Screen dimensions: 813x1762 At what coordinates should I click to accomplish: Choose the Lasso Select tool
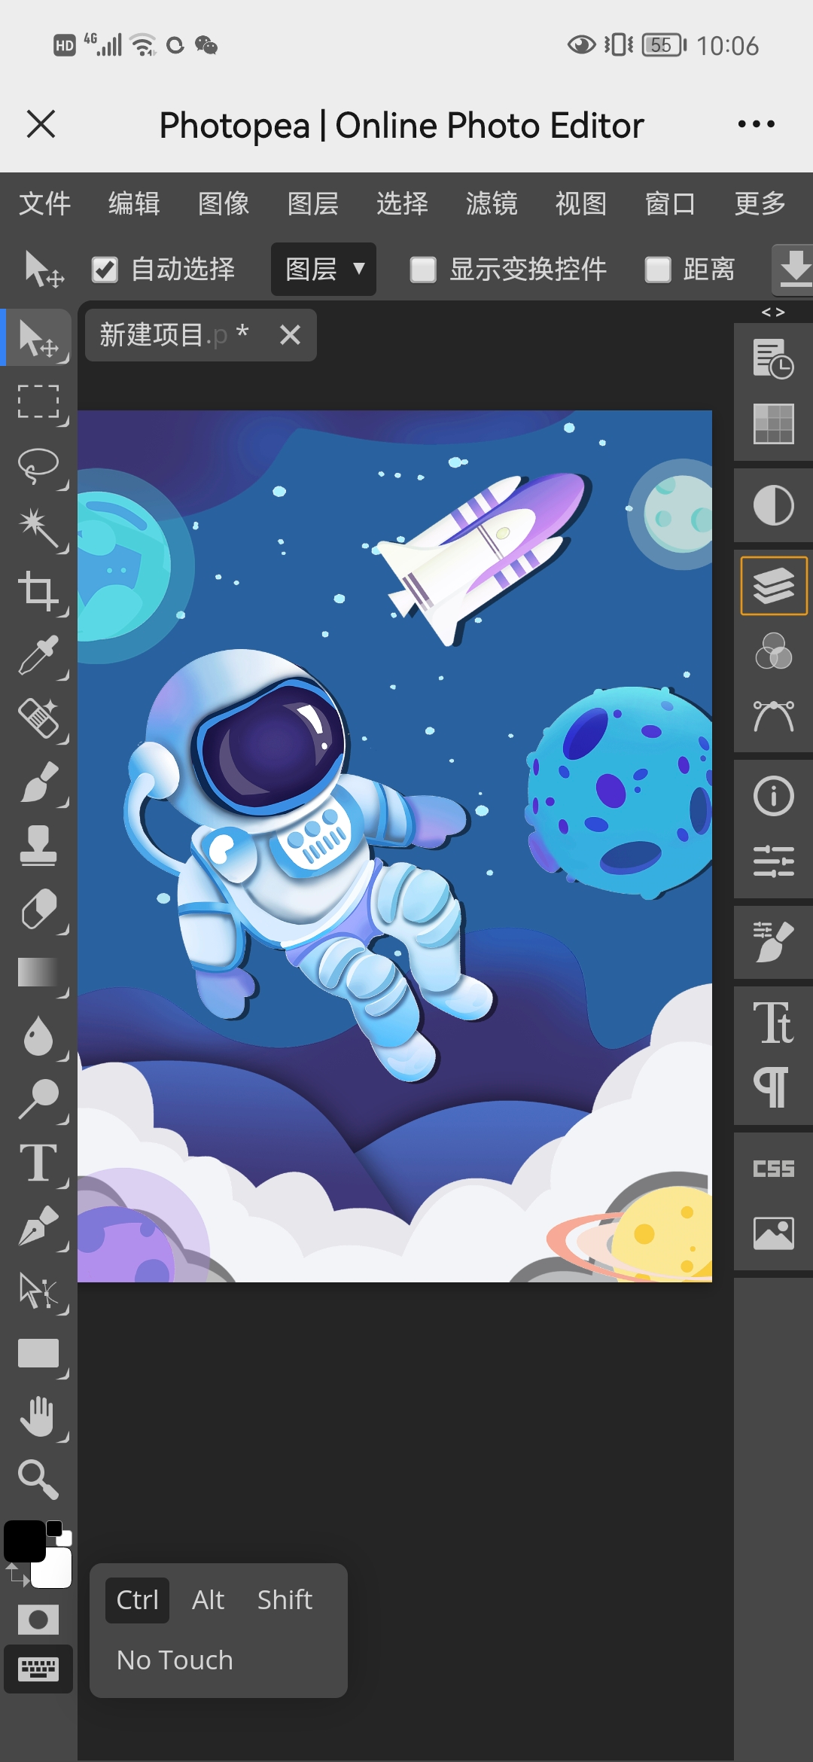tap(38, 465)
